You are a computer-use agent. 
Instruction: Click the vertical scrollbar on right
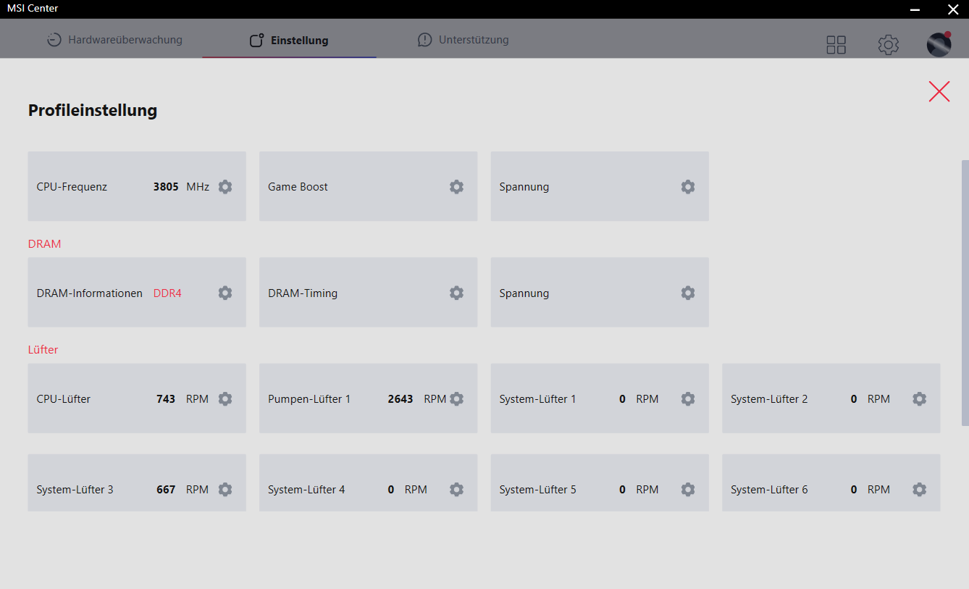(965, 290)
